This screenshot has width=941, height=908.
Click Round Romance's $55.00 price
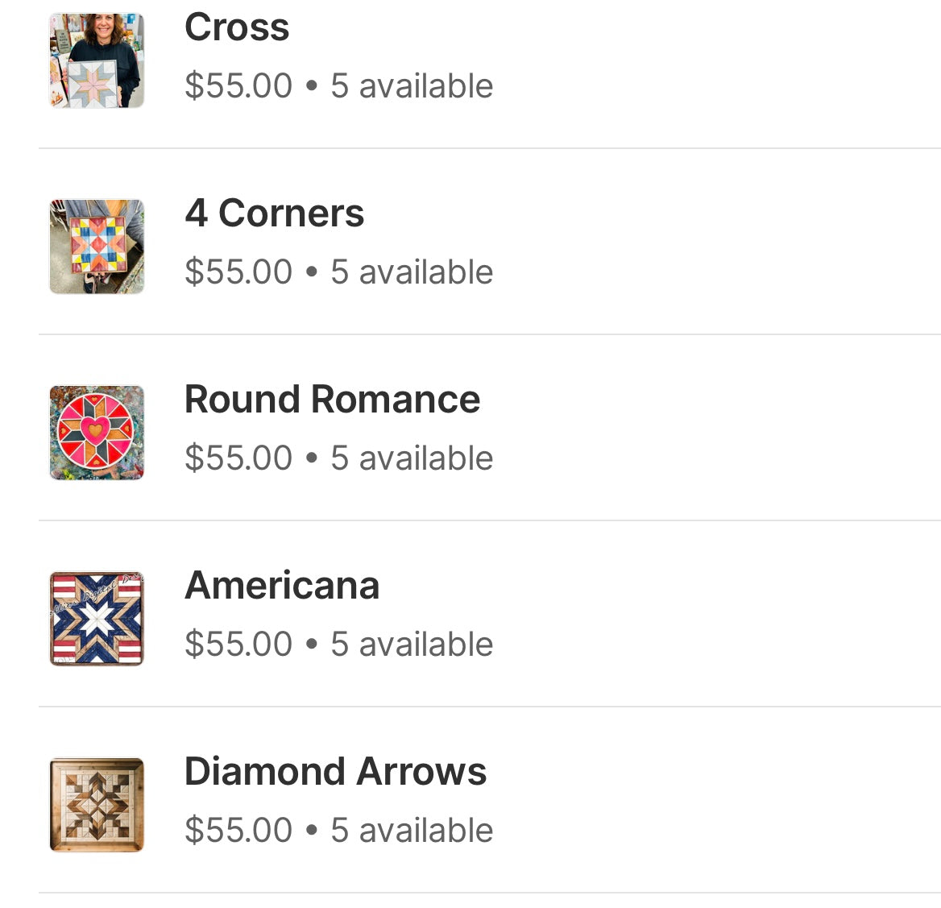(238, 458)
